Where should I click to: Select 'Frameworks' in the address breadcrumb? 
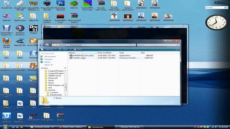[75, 45]
